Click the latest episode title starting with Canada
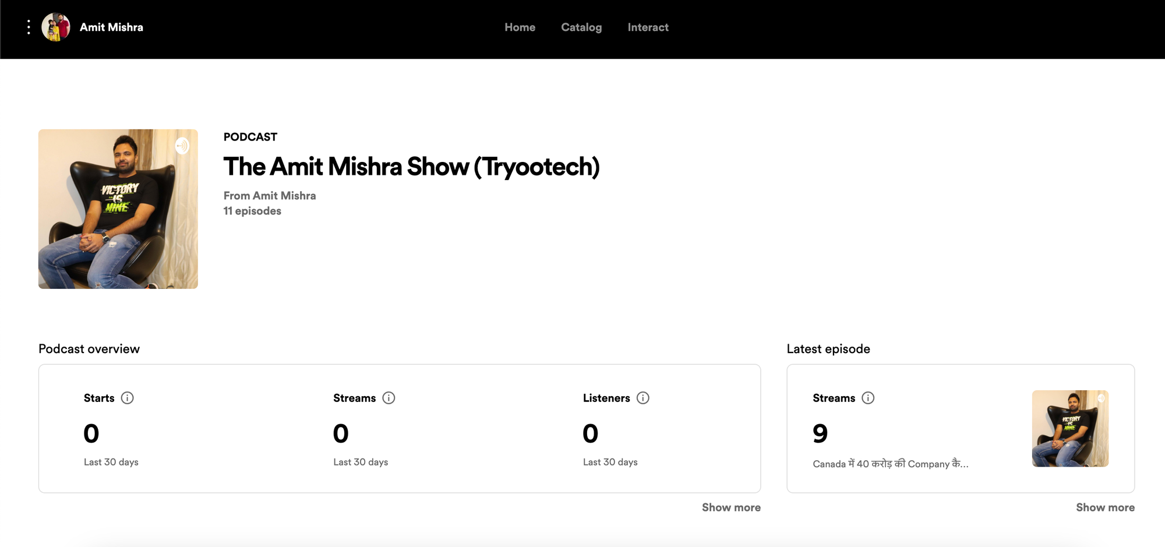 pyautogui.click(x=890, y=464)
